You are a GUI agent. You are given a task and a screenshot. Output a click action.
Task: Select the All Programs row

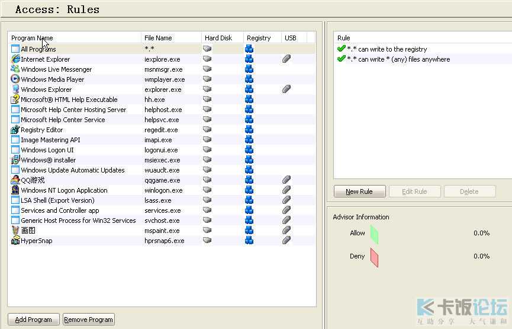38,49
